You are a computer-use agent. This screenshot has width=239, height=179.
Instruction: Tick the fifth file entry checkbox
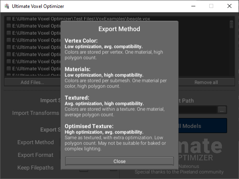[9, 47]
